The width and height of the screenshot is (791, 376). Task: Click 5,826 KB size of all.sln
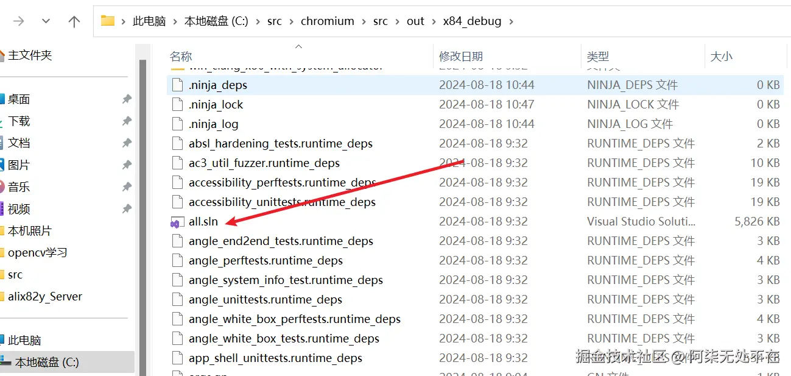[757, 222]
